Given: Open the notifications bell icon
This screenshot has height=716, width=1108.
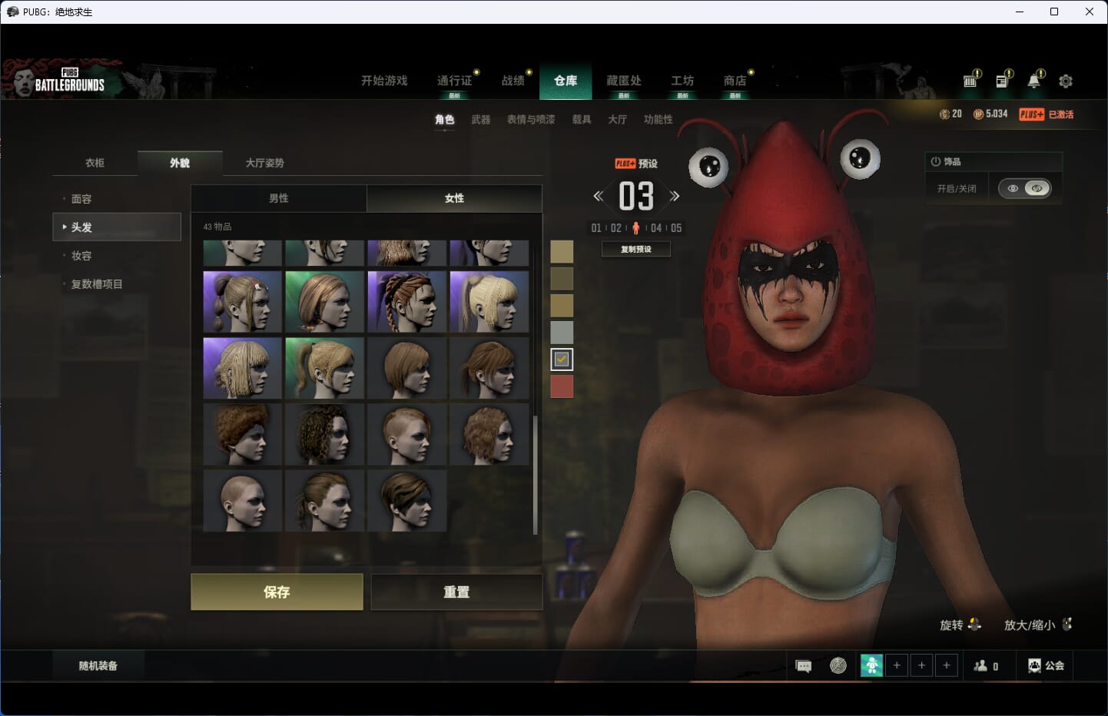Looking at the screenshot, I should (1034, 81).
